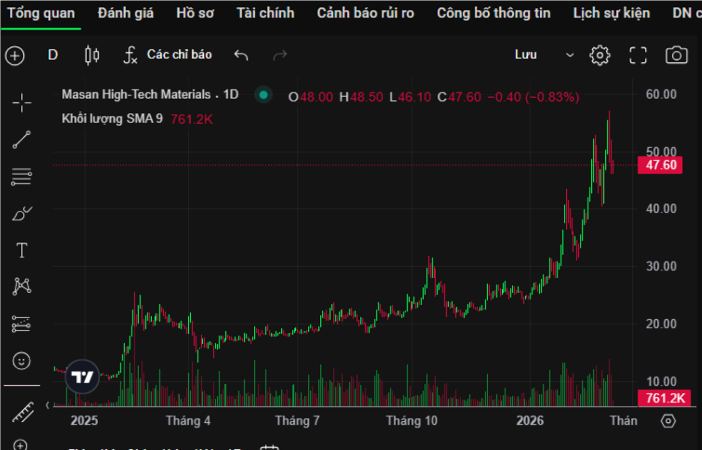
Task: Open the emoji icons tool
Action: click(21, 360)
